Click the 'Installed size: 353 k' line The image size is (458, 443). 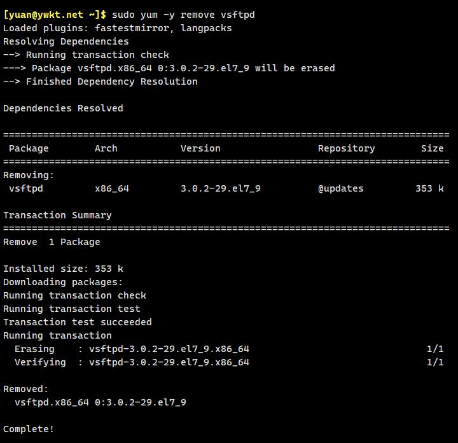(63, 269)
